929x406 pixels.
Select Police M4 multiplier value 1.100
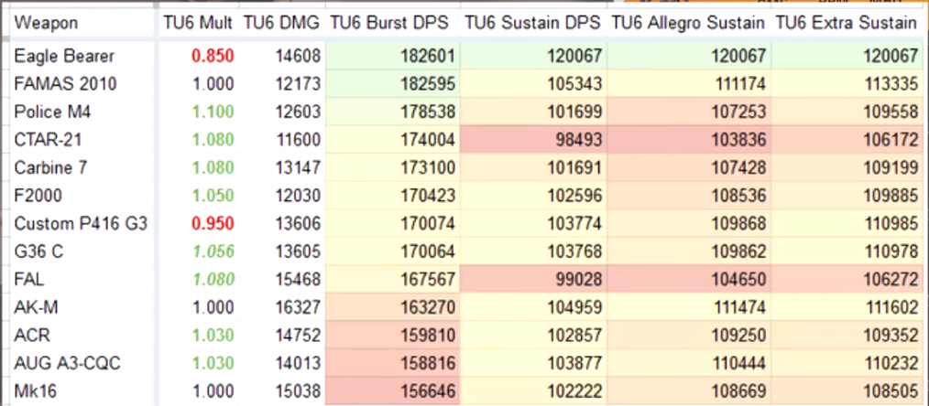199,112
